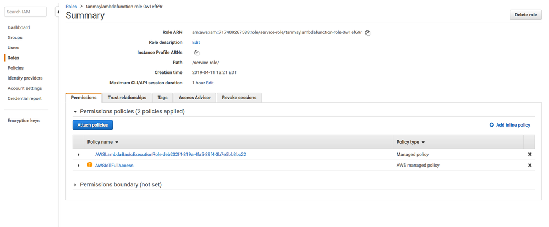
Task: Edit maximum CLI/API session duration
Action: click(210, 83)
